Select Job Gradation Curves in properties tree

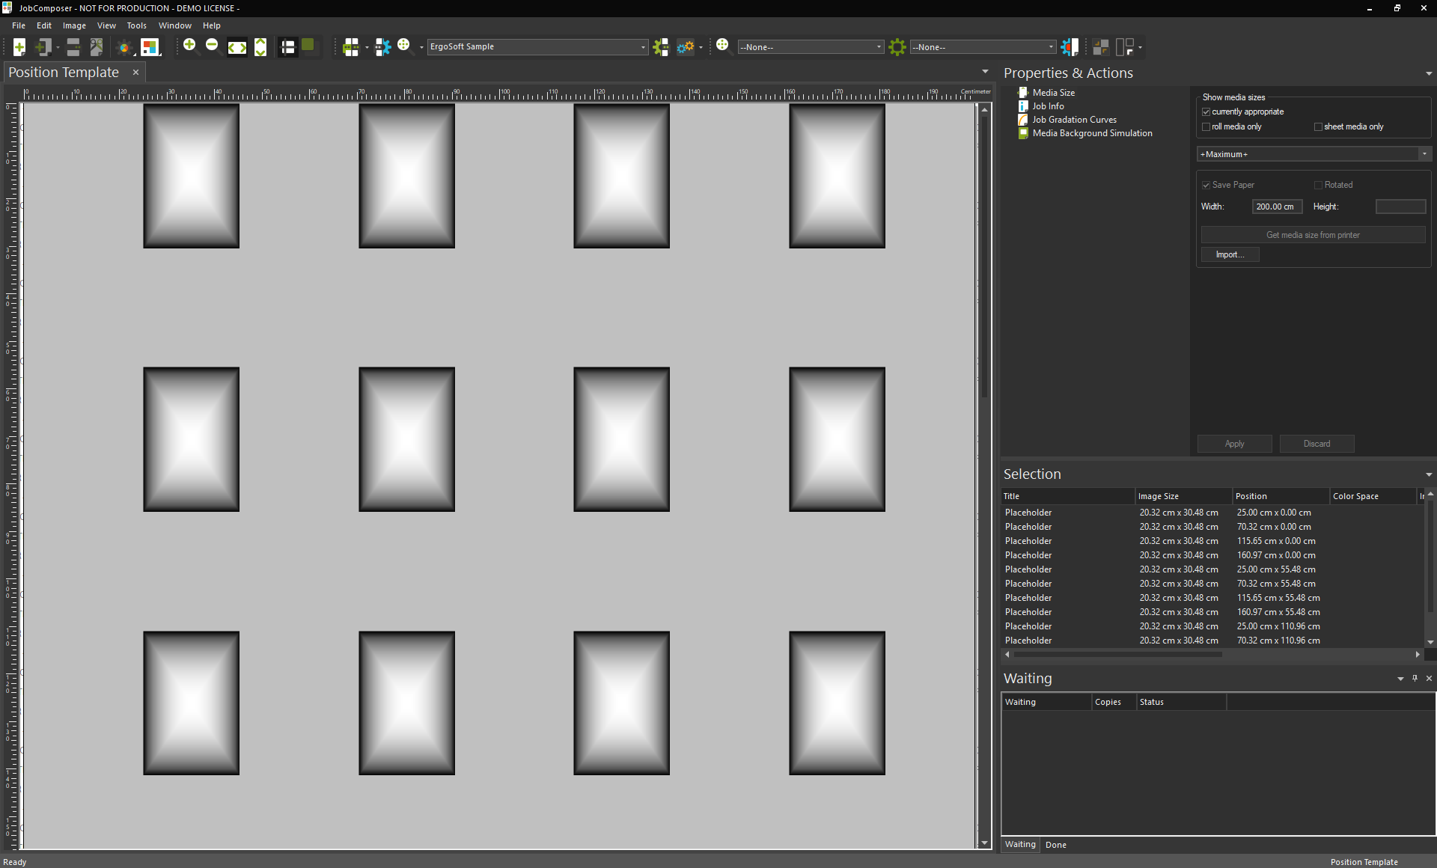[1074, 120]
